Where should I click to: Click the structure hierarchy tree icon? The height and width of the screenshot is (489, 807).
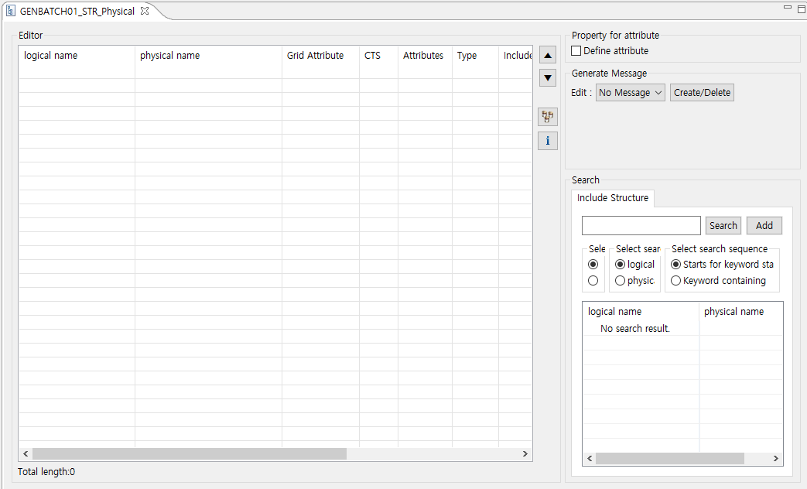[548, 117]
